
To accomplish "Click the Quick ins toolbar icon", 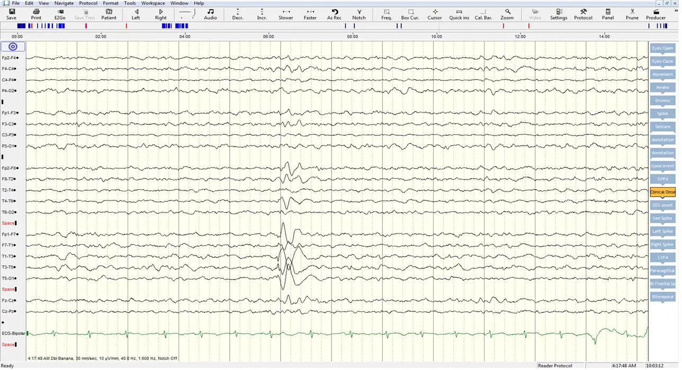I will pos(459,14).
